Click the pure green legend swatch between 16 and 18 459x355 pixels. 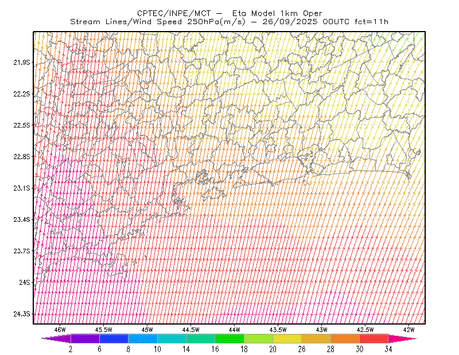tap(229, 338)
